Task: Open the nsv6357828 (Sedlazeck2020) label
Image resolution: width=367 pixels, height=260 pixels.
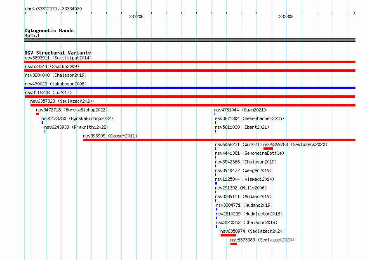Action: pos(62,101)
